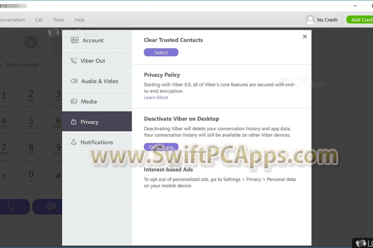Click the Add Credit button
The height and width of the screenshot is (248, 373).
tap(360, 20)
